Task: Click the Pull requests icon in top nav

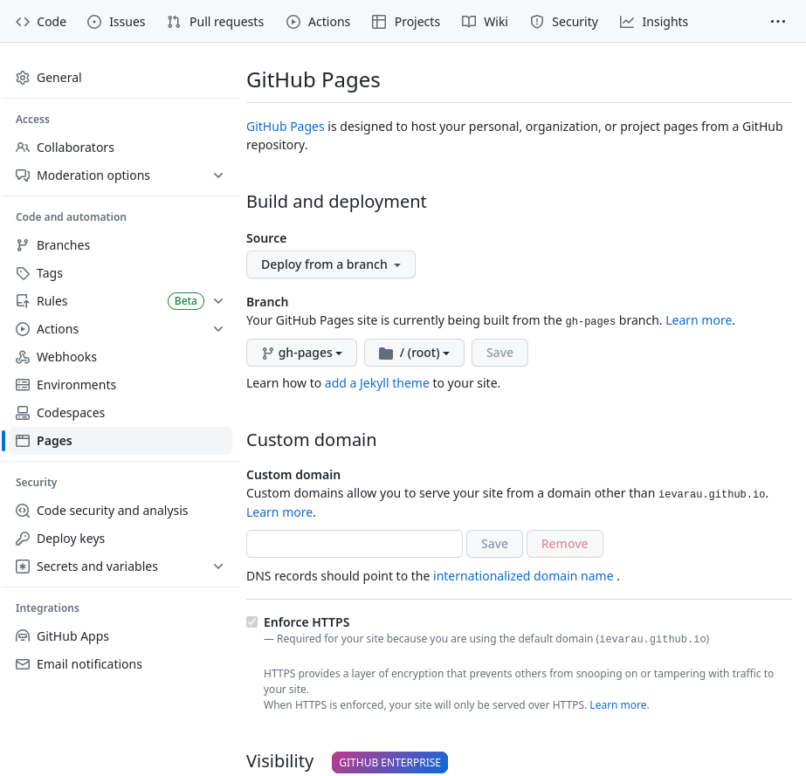Action: [x=174, y=22]
